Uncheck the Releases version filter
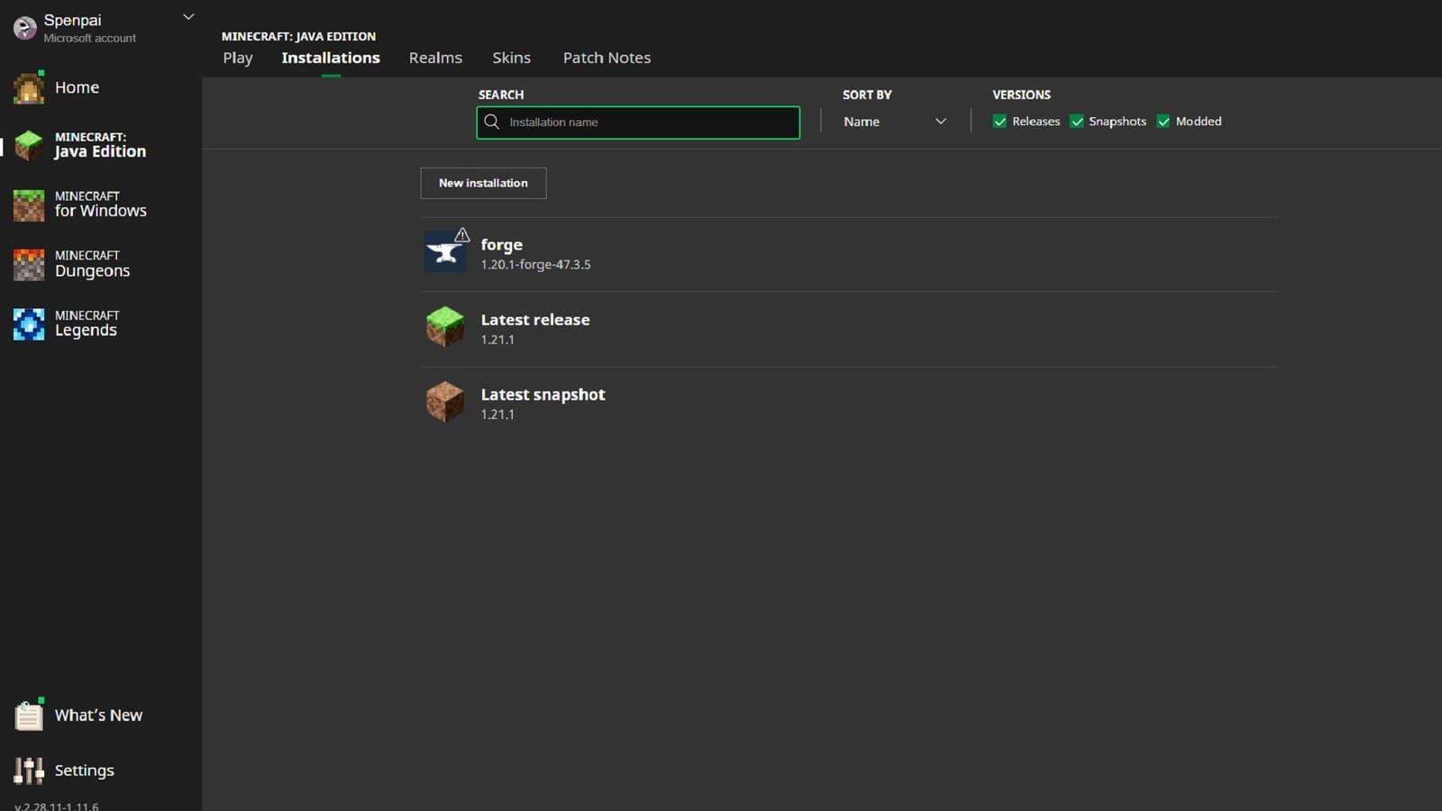Image resolution: width=1442 pixels, height=811 pixels. click(x=1000, y=121)
